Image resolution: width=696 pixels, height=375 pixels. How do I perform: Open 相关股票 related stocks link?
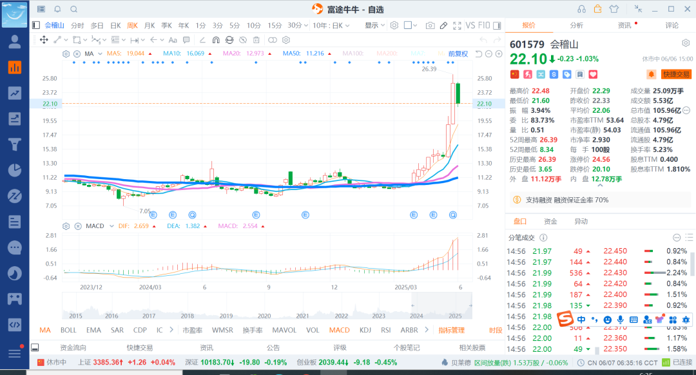[x=472, y=347]
